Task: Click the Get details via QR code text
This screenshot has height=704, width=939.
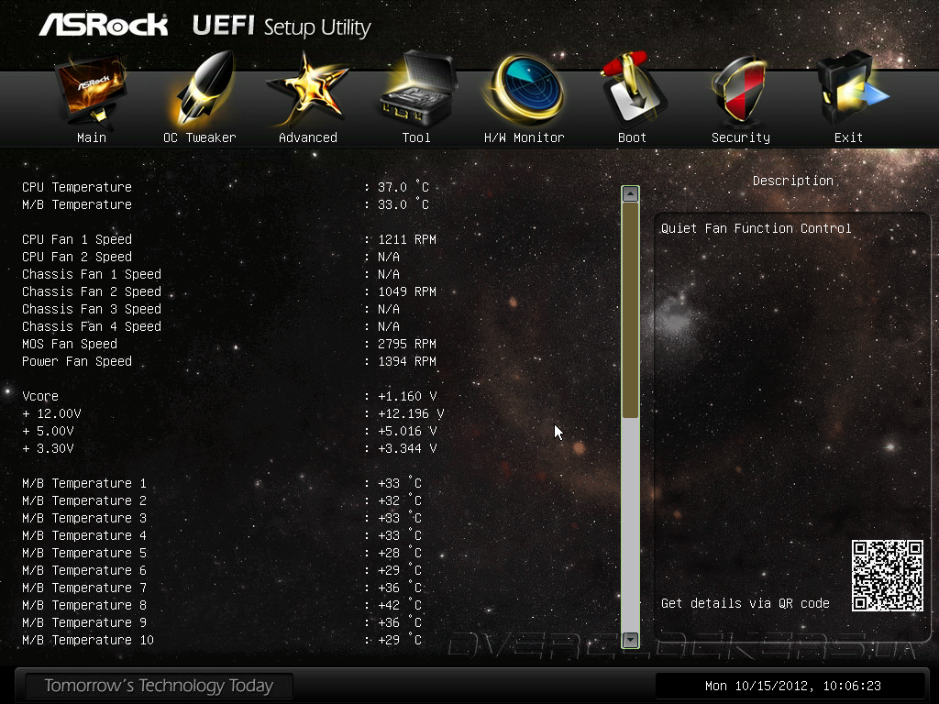Action: click(745, 603)
